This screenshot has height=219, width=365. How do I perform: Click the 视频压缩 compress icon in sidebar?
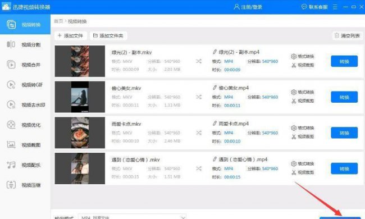point(11,185)
